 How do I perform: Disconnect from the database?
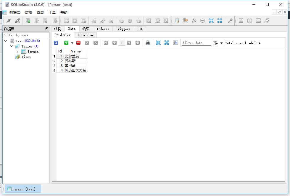(17, 21)
